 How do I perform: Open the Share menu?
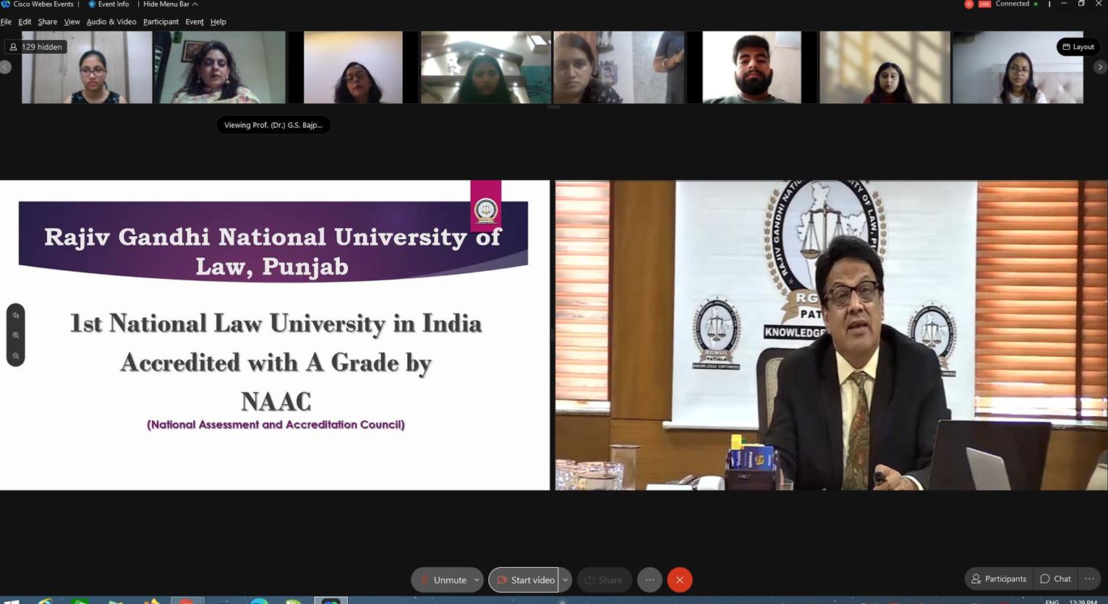click(x=48, y=22)
